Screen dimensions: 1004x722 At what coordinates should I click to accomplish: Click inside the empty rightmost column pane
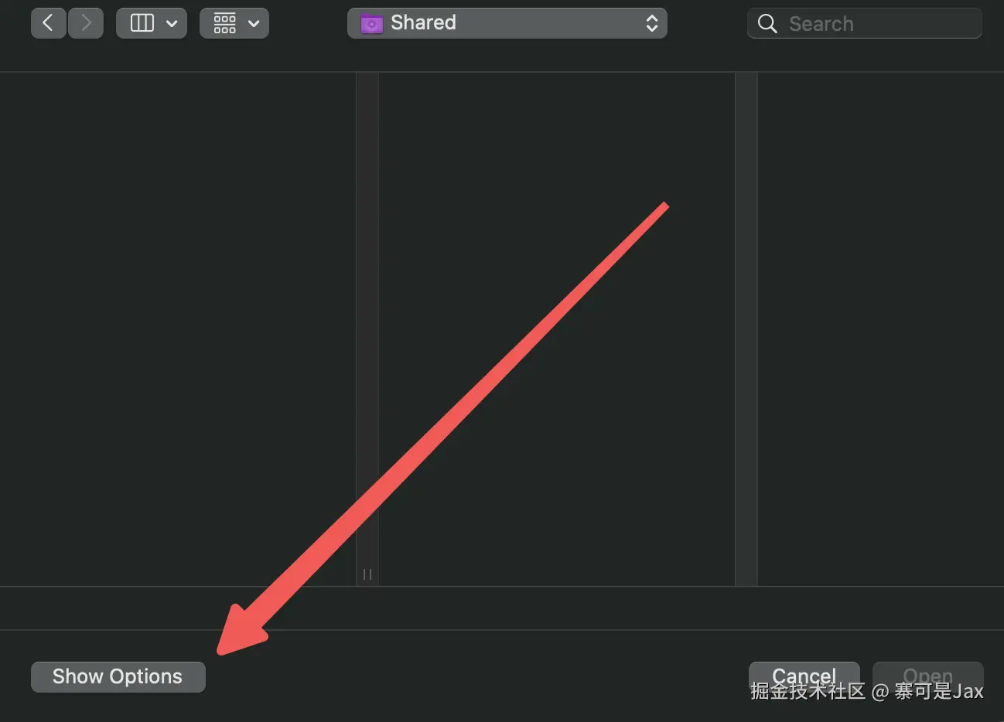[881, 329]
